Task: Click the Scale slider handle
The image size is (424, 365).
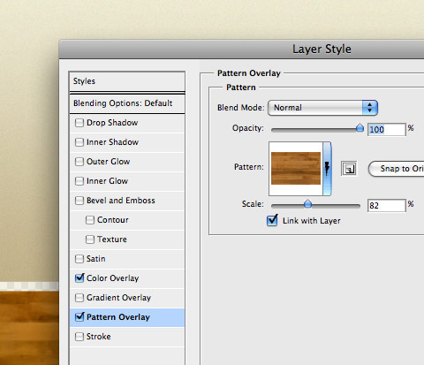Action: (307, 204)
